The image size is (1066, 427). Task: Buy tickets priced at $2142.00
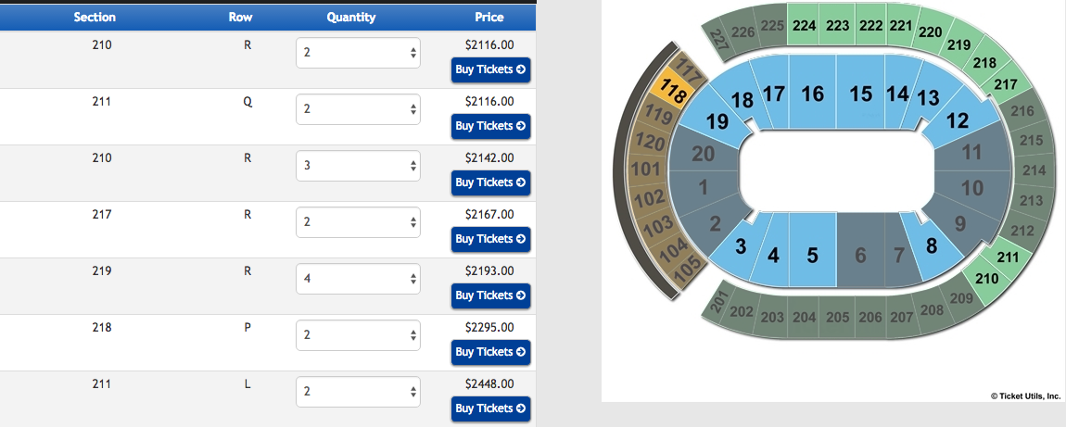coord(490,182)
